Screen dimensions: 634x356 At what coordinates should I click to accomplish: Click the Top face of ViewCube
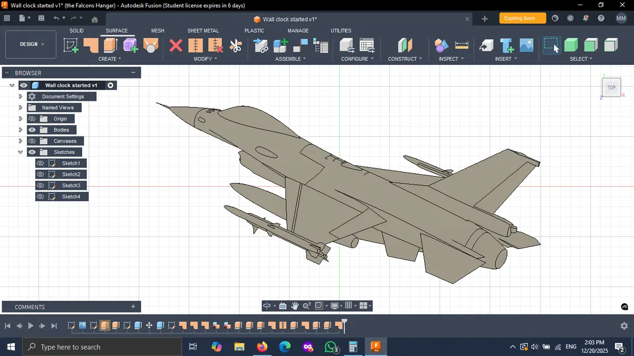click(x=611, y=88)
